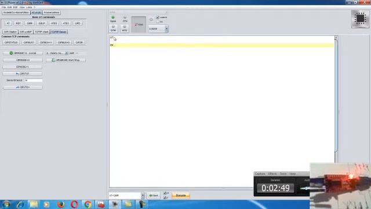Click the GSLP command button

(x=42, y=23)
